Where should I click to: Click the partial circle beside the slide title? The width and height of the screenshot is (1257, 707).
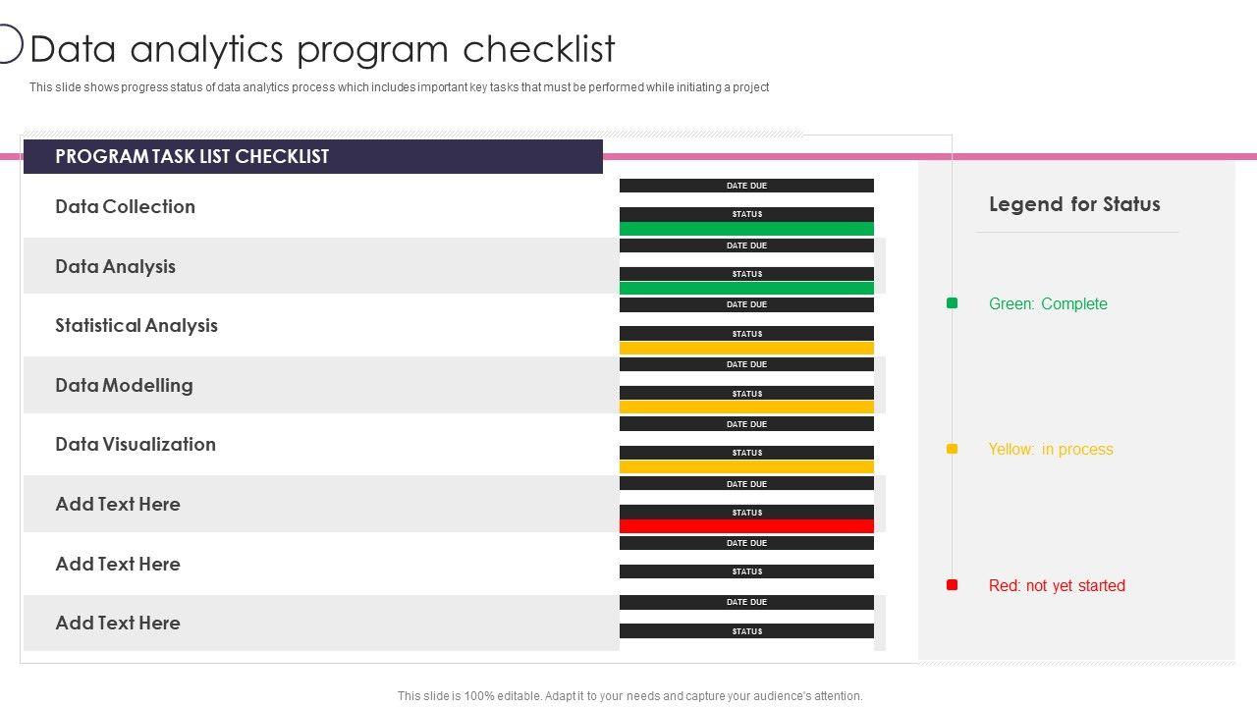[9, 44]
